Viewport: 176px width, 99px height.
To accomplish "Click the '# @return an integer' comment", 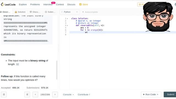I will 87,23.
